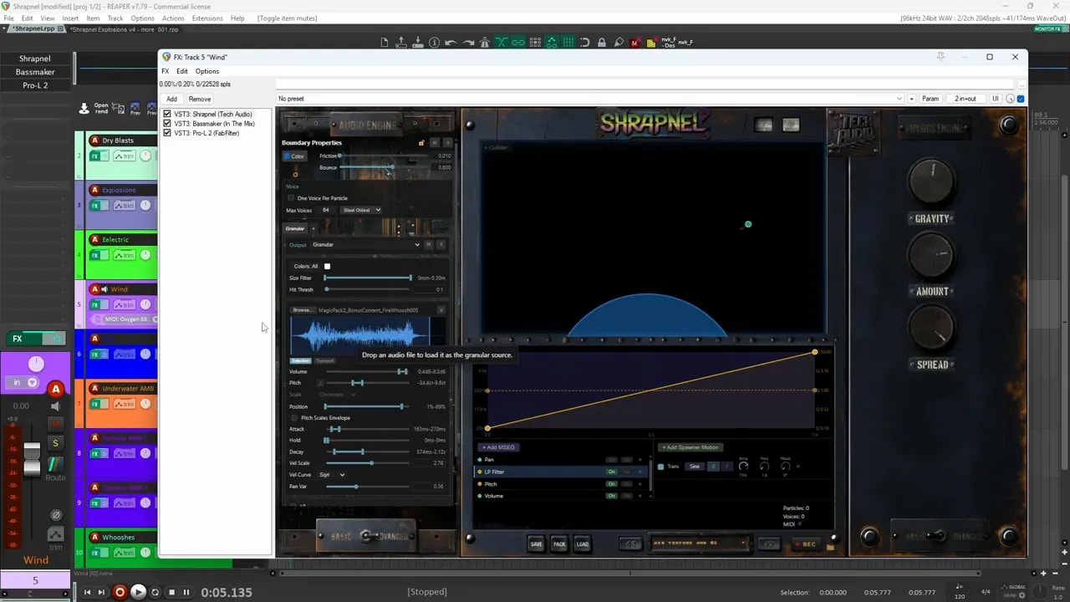Click the project info icon in toolbar
Image resolution: width=1070 pixels, height=602 pixels.
pos(434,43)
